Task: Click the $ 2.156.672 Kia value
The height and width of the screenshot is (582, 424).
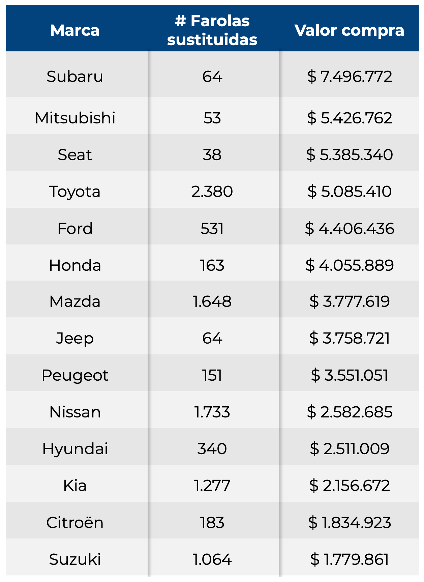Action: pos(349,486)
